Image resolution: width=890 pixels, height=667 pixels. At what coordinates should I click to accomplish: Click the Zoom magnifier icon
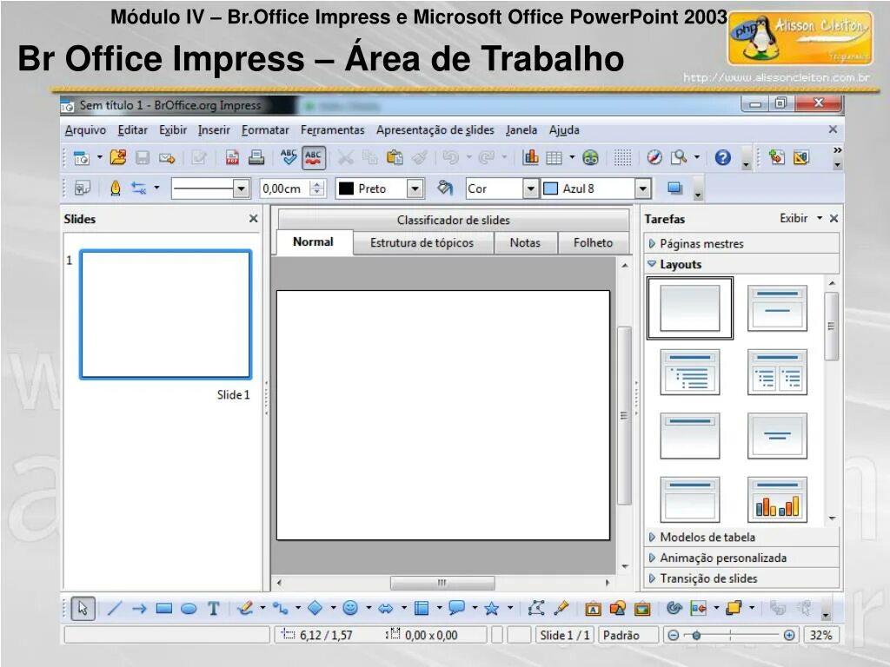coord(679,157)
